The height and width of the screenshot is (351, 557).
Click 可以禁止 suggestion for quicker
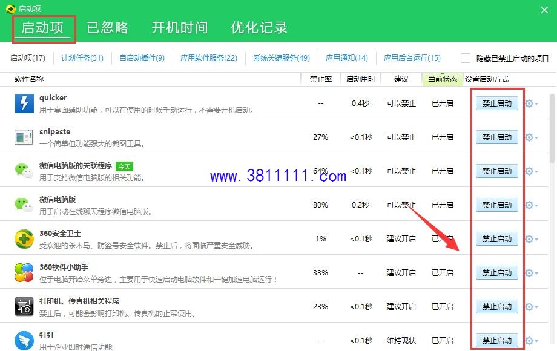[401, 103]
